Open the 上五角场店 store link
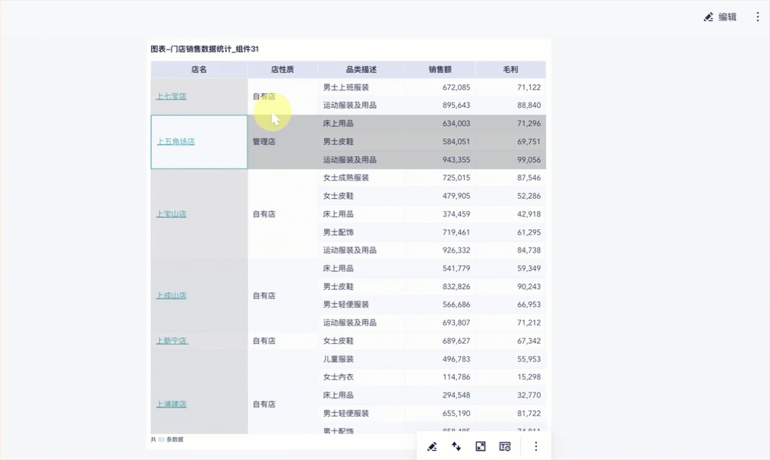 pos(176,141)
